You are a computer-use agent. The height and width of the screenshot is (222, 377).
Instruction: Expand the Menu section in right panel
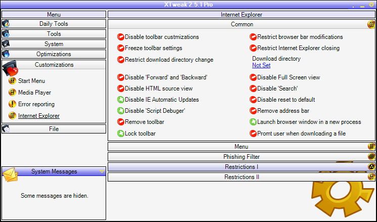pyautogui.click(x=242, y=147)
